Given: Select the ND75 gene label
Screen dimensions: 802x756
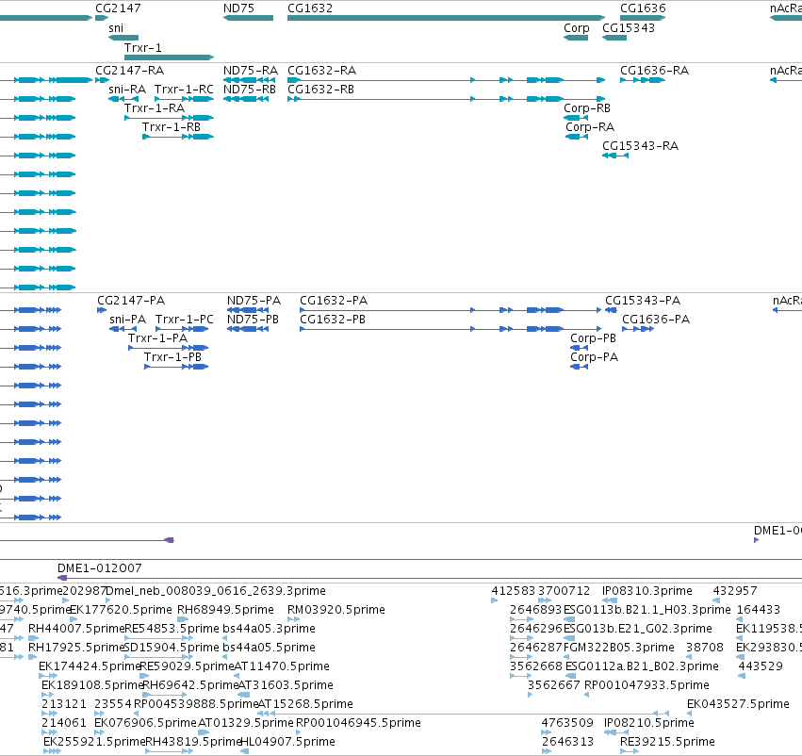Looking at the screenshot, I should tap(238, 8).
